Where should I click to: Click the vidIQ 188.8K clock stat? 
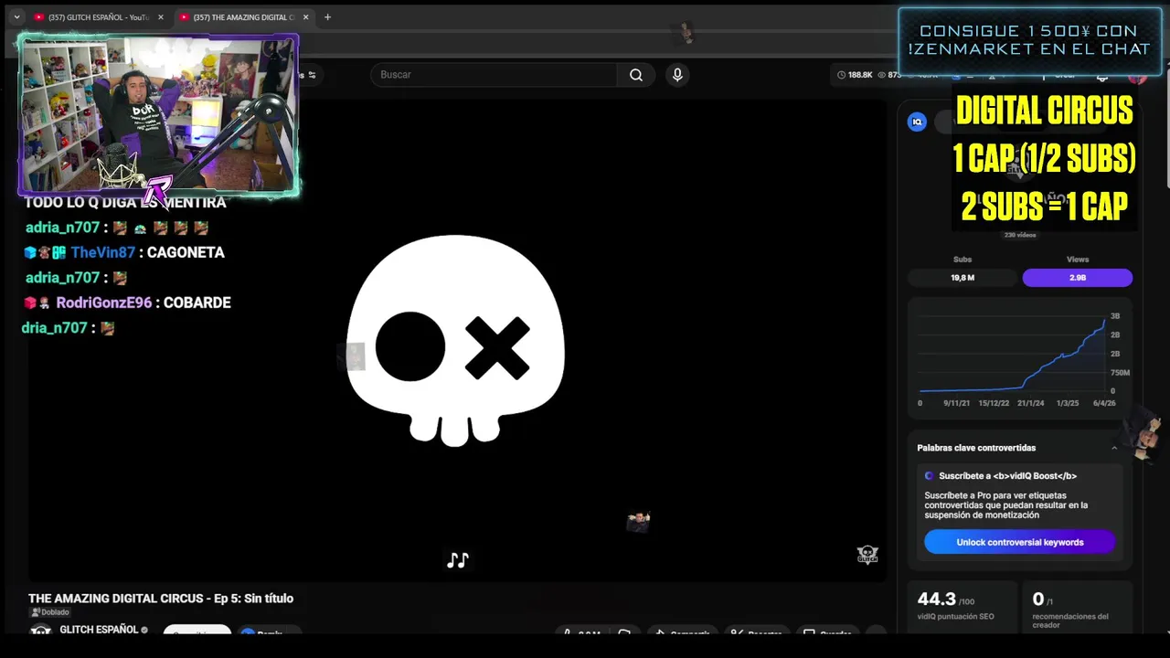(x=855, y=75)
